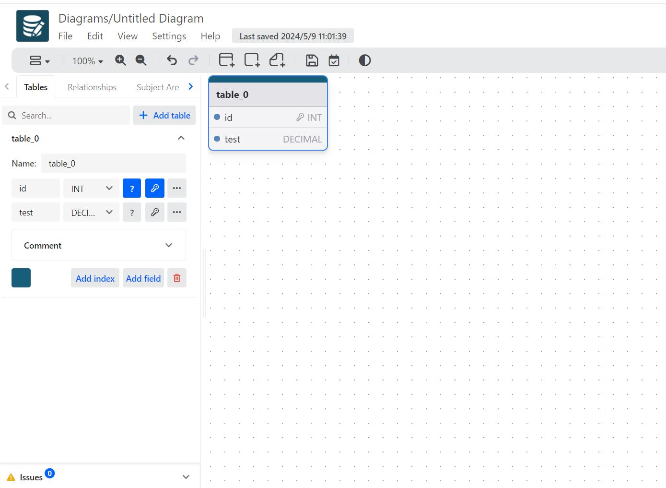Click the add subject area toolbar icon
Viewport: 666px width, 488px height.
point(252,60)
